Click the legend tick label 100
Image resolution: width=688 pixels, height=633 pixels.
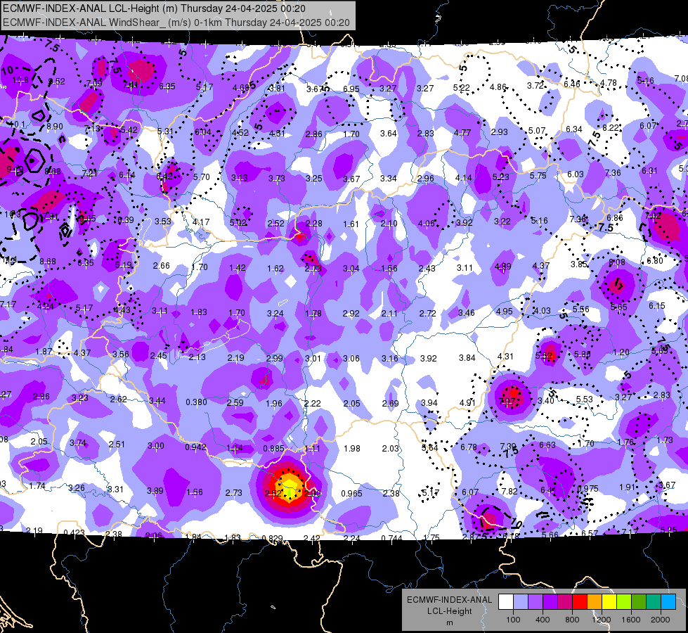click(513, 620)
